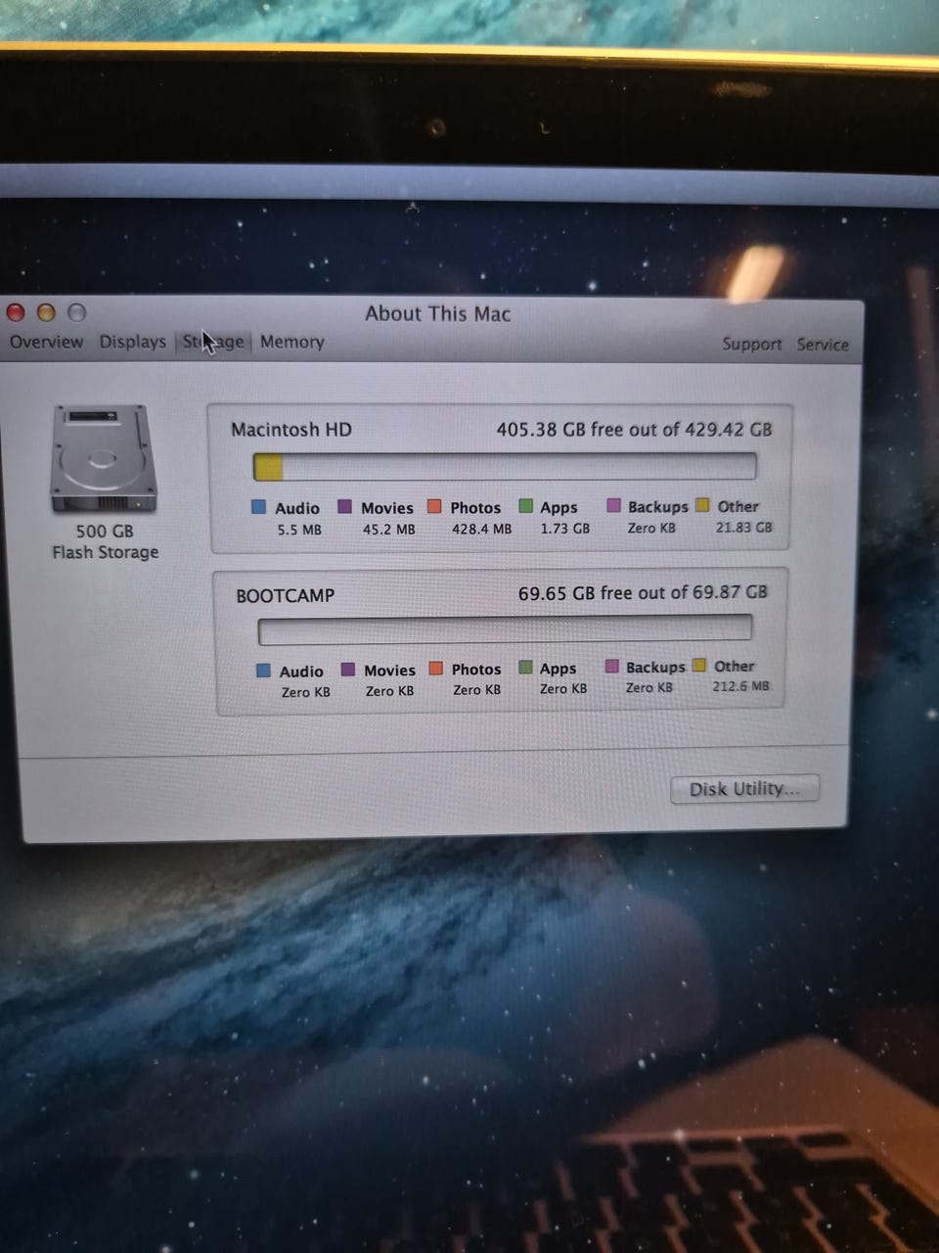Open the Service link
939x1253 pixels.
click(x=822, y=345)
